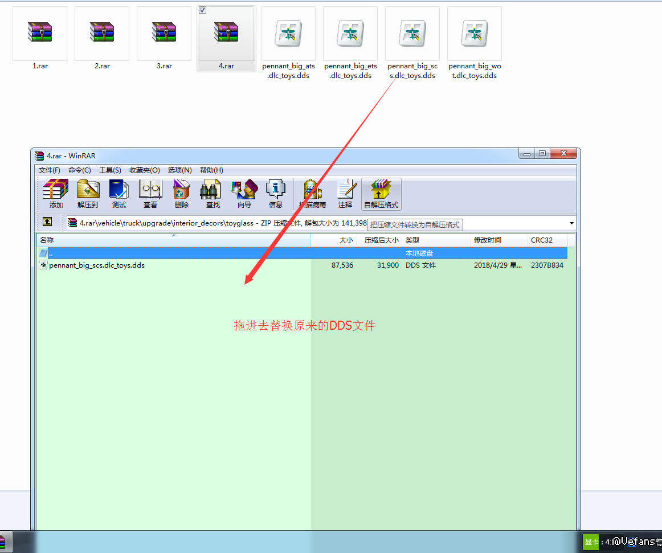Open the Options (选项) menu
The image size is (662, 553).
pyautogui.click(x=180, y=170)
